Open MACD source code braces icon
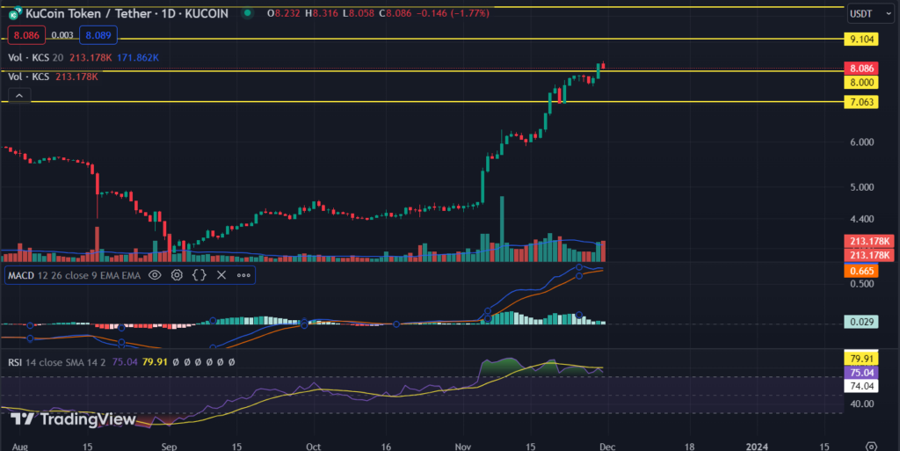This screenshot has width=900, height=451. tap(200, 275)
